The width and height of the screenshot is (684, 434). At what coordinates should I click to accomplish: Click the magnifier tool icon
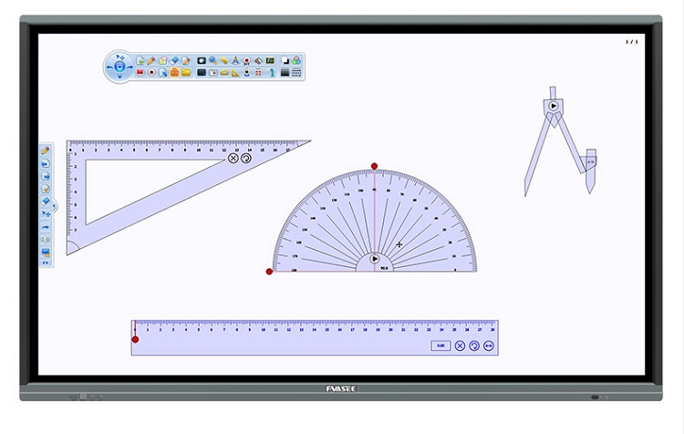(212, 60)
